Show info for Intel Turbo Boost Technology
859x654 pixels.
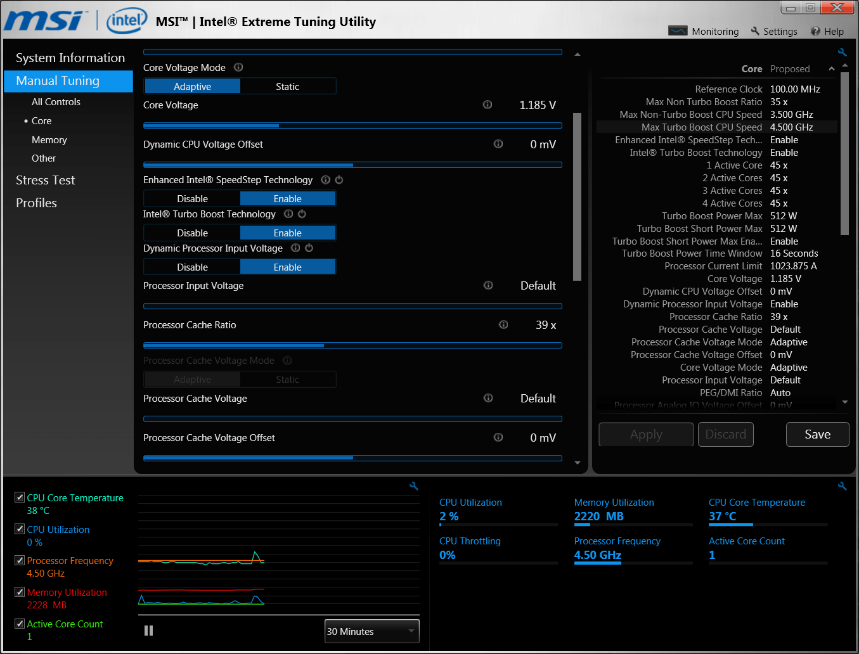pyautogui.click(x=288, y=214)
